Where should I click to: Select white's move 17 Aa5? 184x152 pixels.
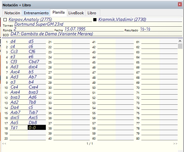click(14, 122)
